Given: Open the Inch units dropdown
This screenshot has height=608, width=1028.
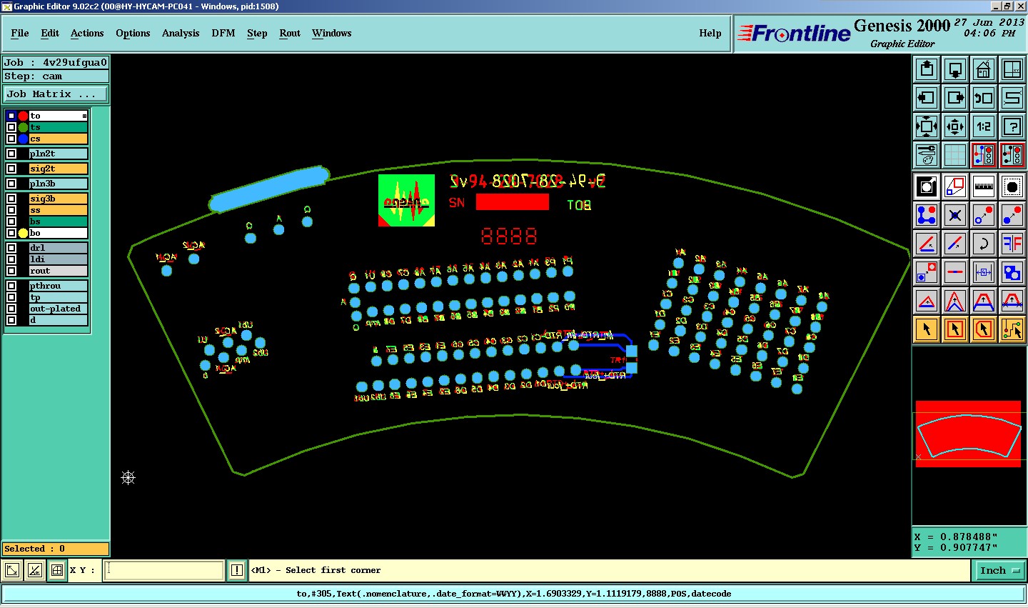Looking at the screenshot, I should coord(999,570).
